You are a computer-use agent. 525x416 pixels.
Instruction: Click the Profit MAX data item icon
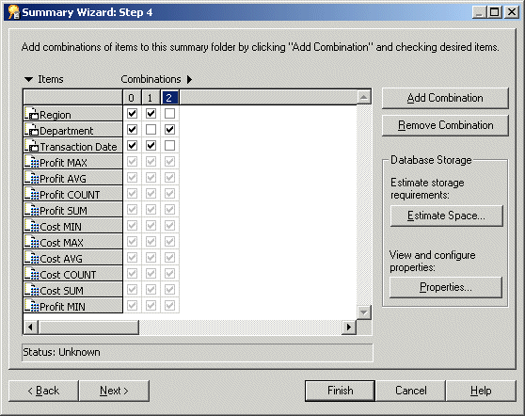[33, 162]
